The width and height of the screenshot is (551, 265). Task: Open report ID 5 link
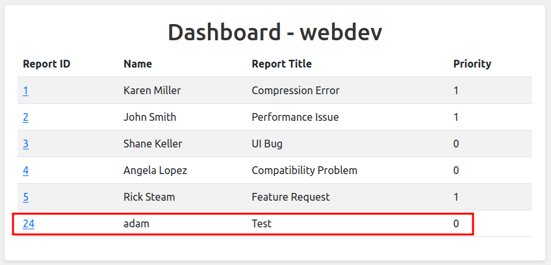point(25,197)
